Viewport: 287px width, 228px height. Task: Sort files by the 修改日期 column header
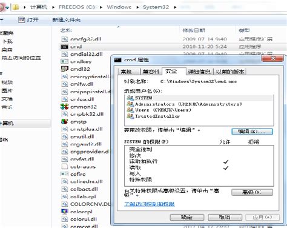pos(194,30)
